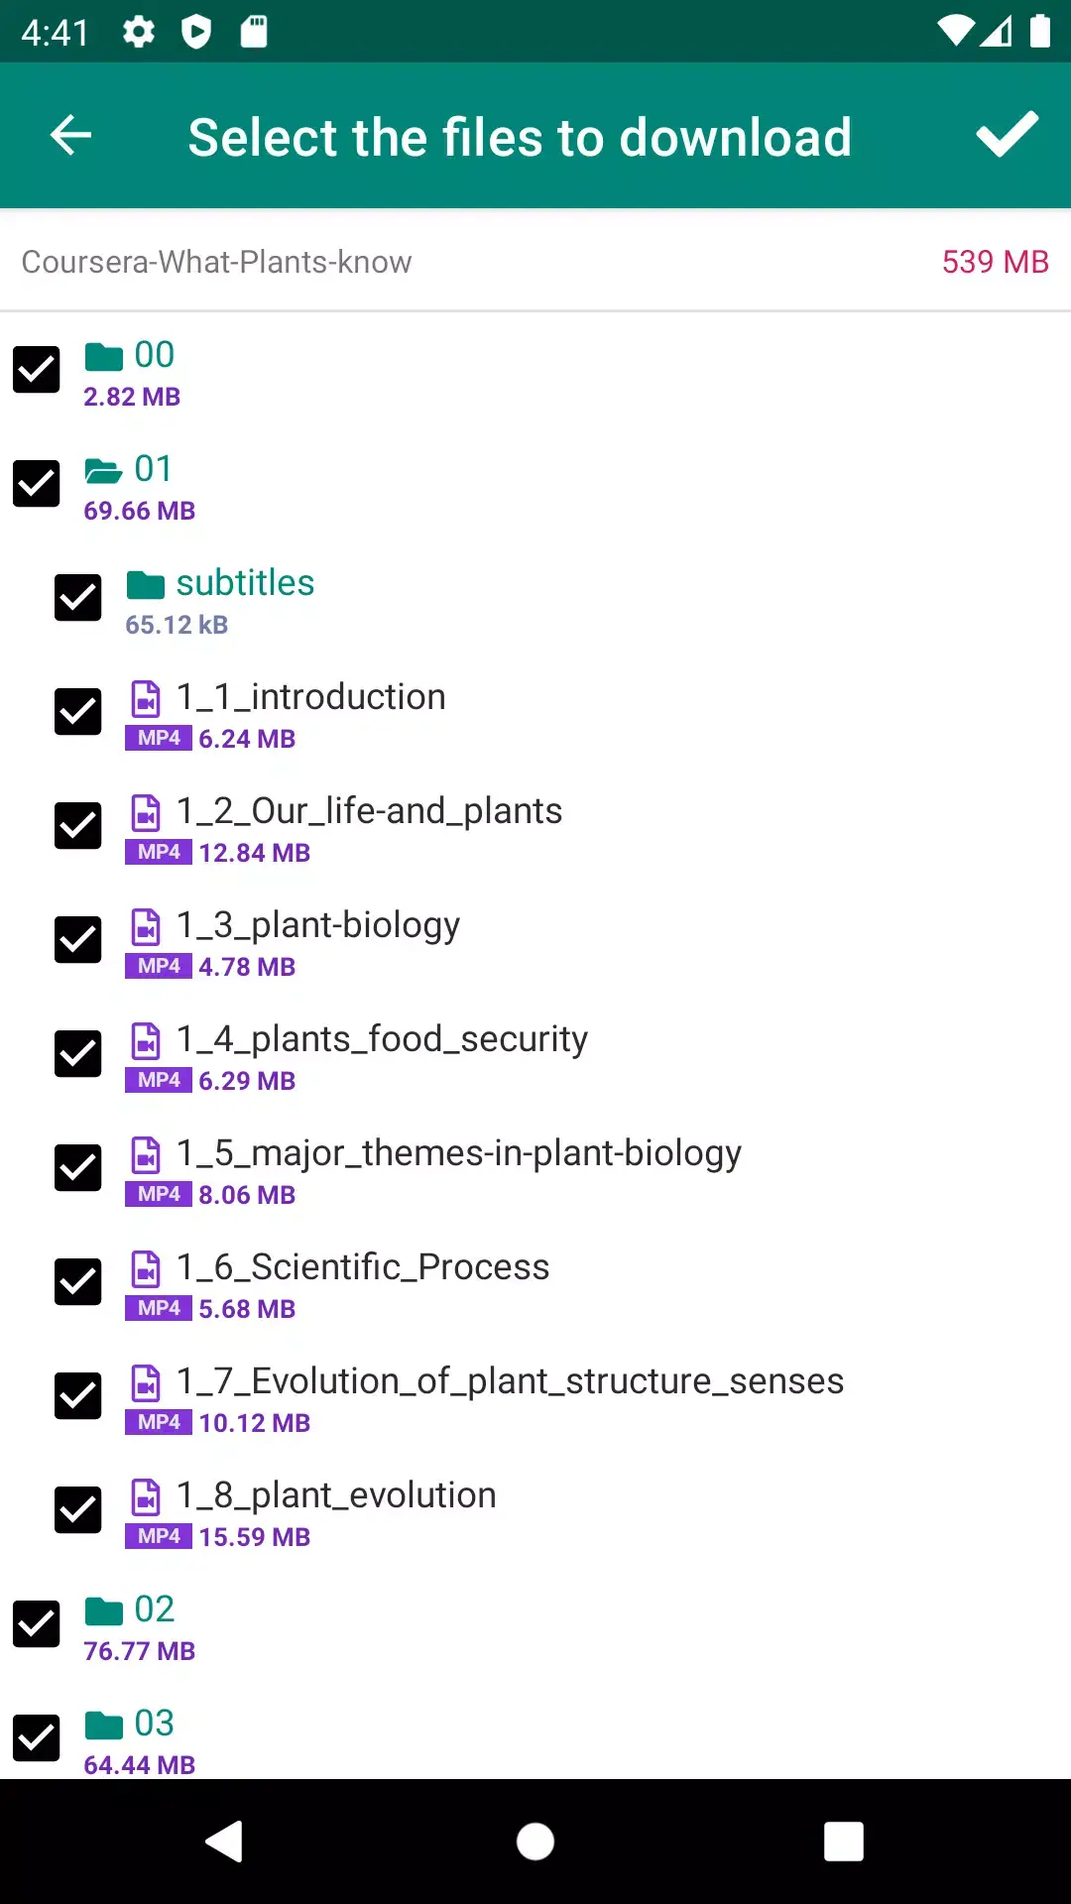Tap the back arrow icon
The width and height of the screenshot is (1071, 1904).
(69, 136)
